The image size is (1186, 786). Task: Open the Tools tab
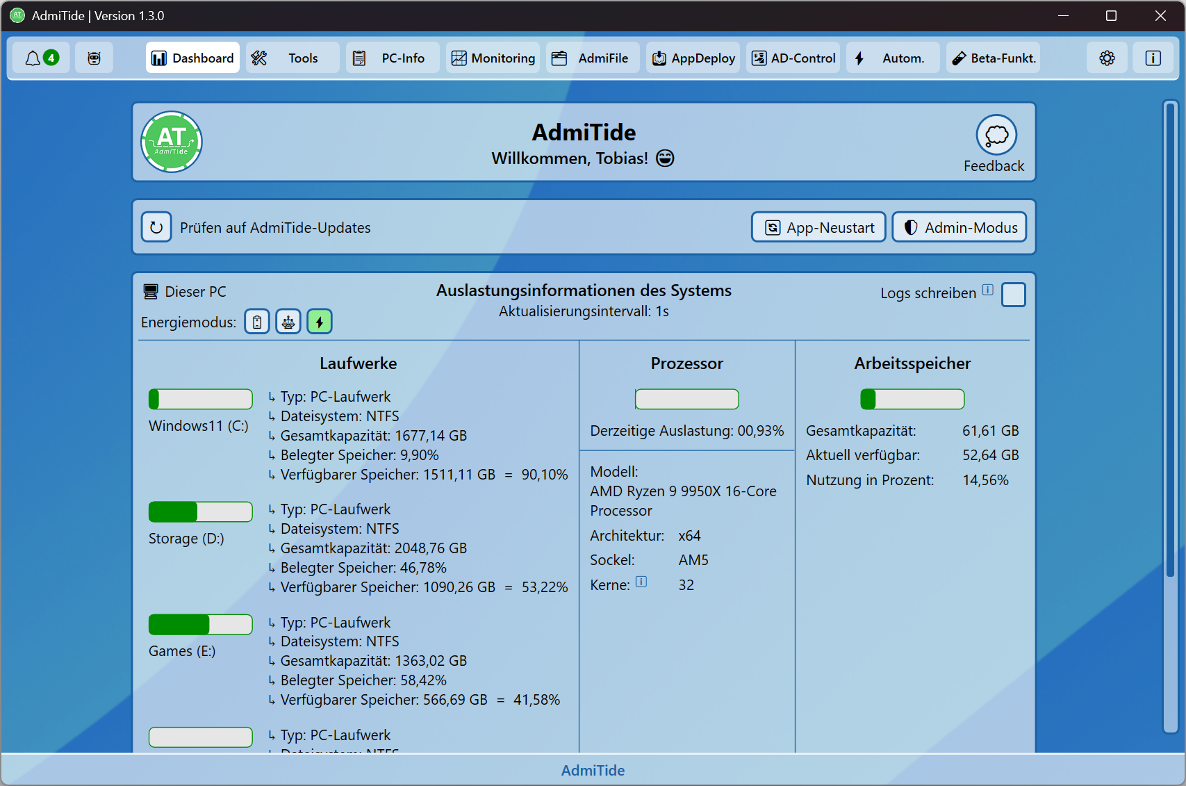coord(293,58)
